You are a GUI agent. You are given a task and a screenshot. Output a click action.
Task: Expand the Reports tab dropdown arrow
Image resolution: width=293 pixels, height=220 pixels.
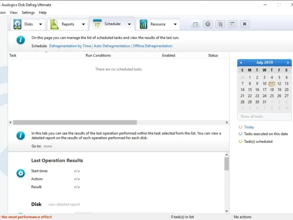point(84,24)
